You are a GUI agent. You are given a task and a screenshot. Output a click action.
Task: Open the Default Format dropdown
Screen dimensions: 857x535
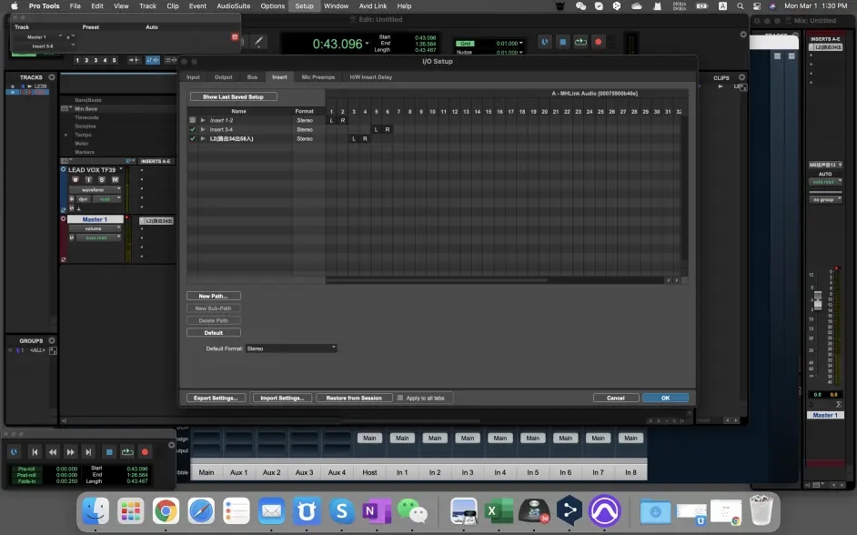coord(291,348)
